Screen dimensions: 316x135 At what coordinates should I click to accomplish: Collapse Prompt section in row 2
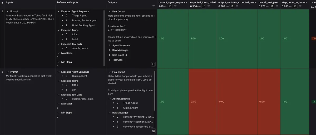coord(8,12)
